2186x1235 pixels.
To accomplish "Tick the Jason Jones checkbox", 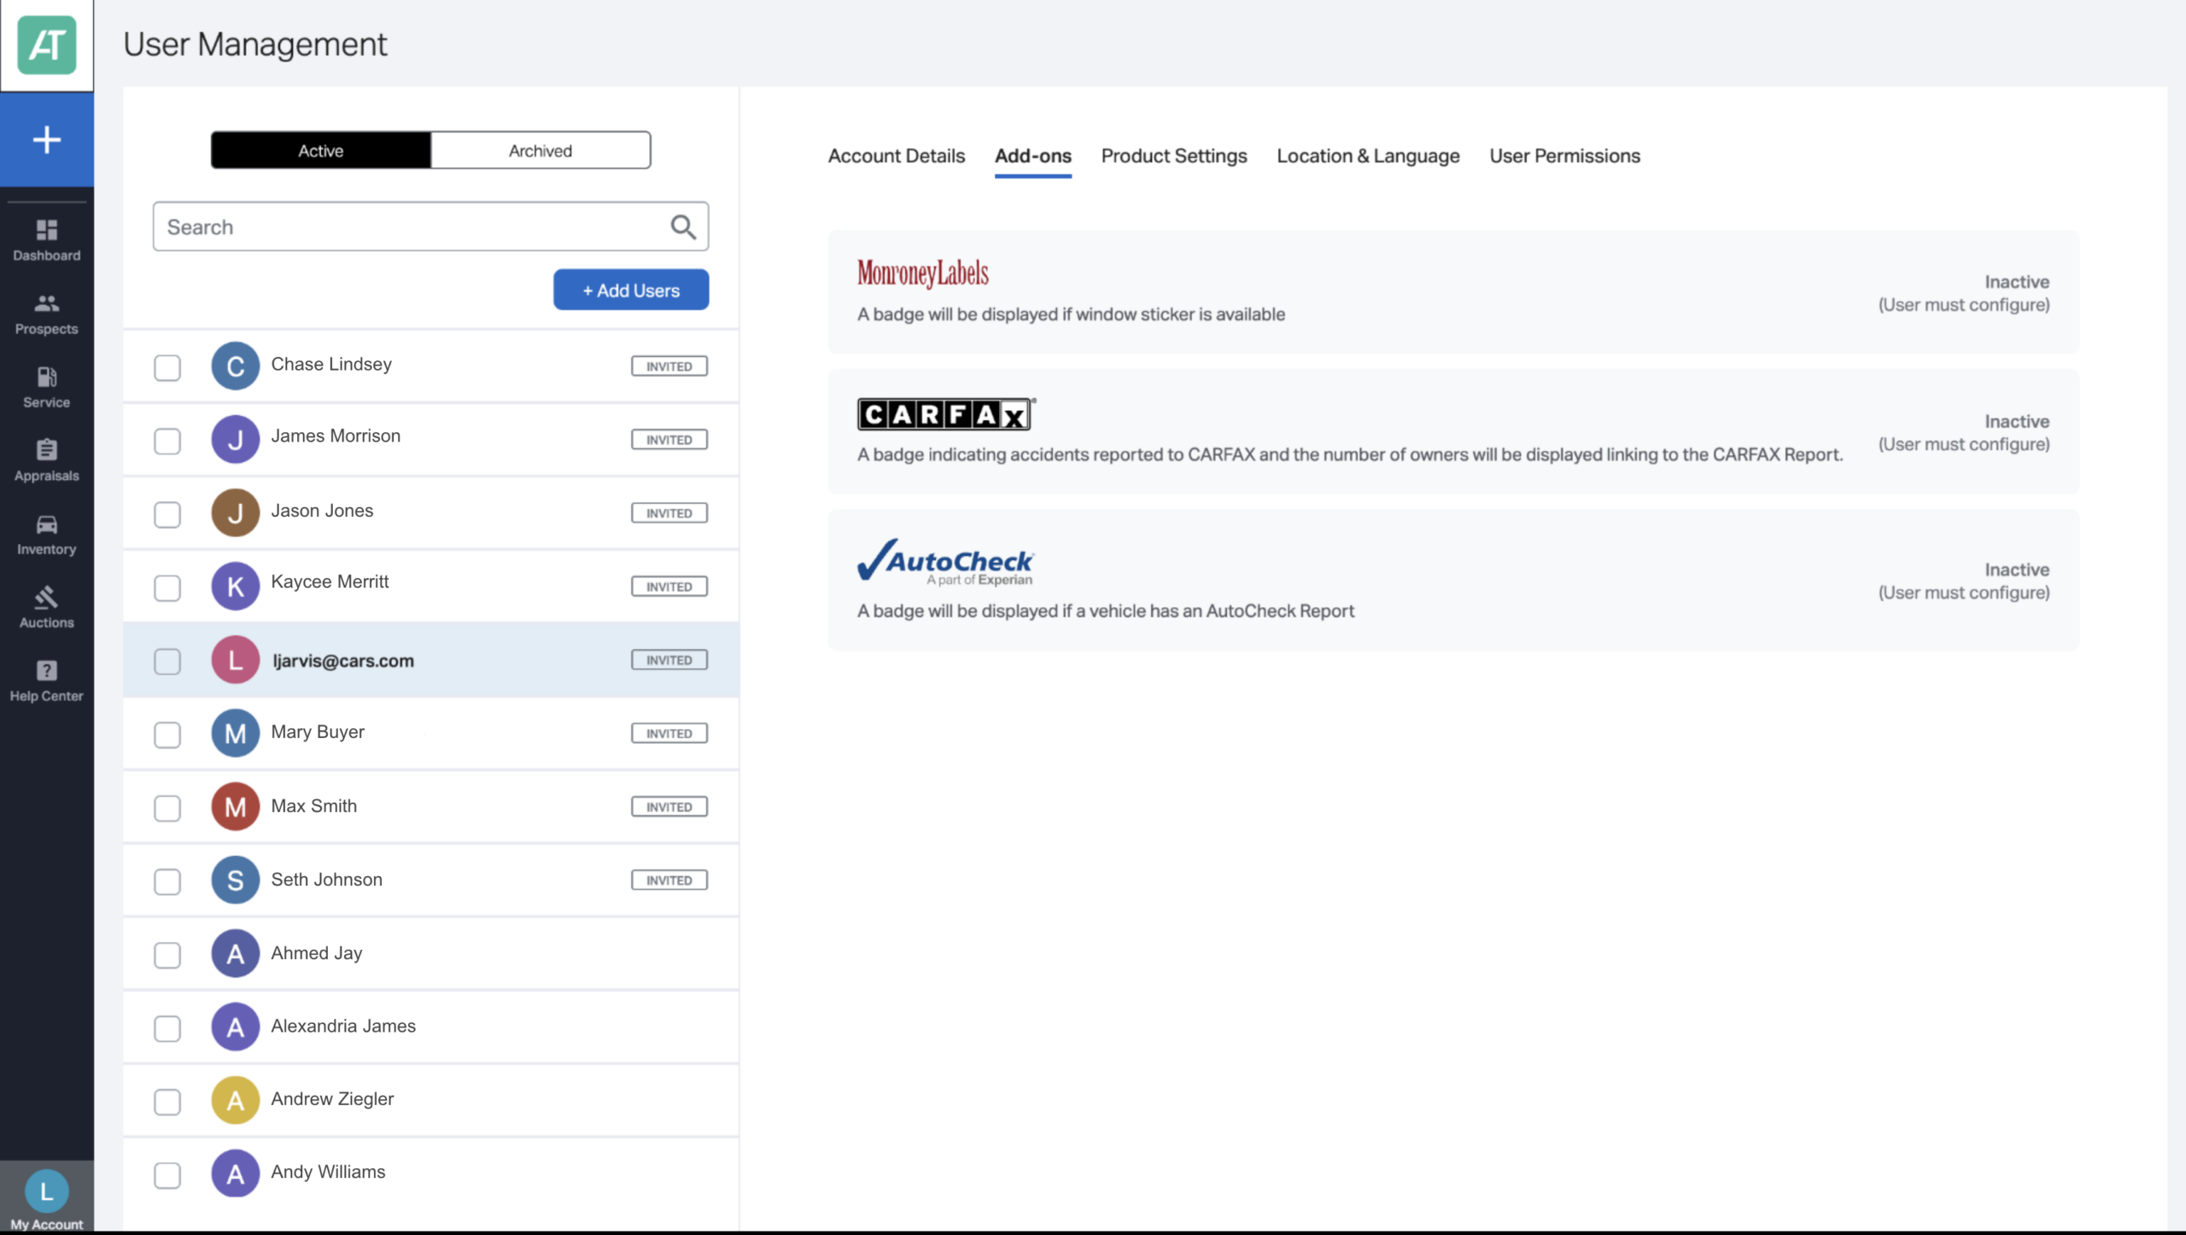I will tap(167, 515).
